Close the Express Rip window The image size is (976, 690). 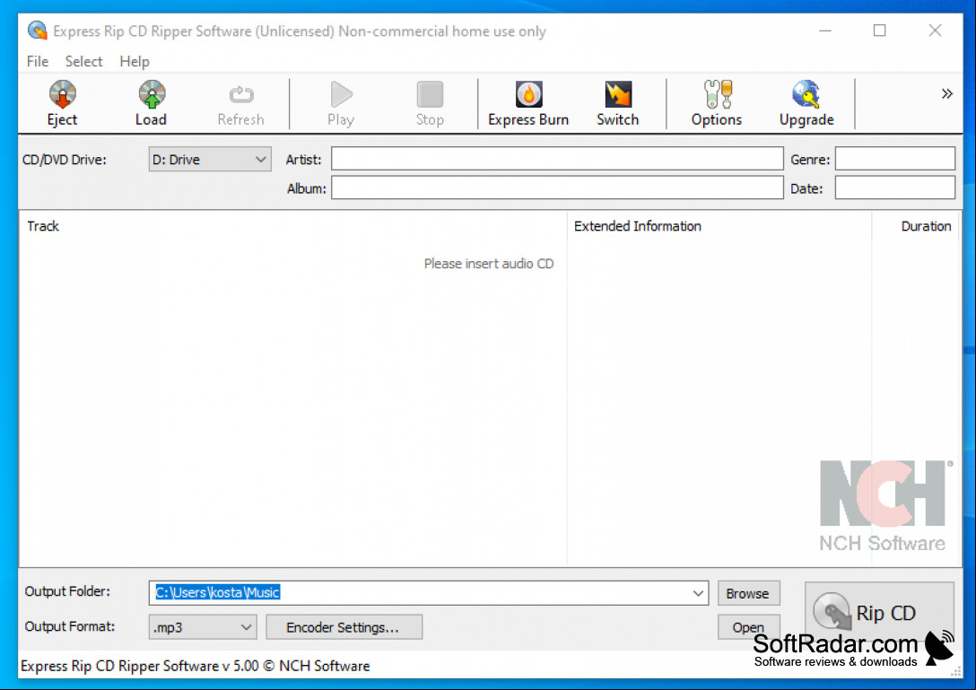(x=935, y=31)
